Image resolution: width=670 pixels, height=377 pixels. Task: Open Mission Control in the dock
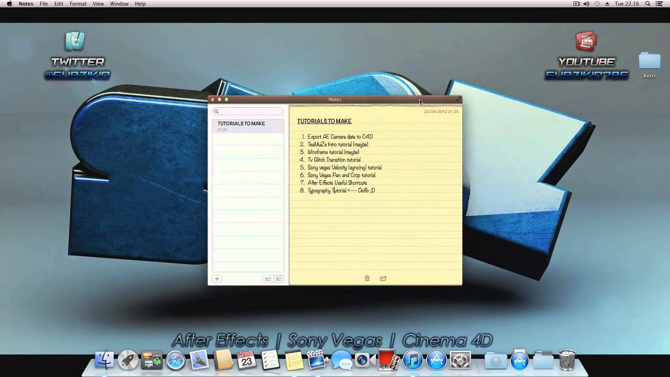click(x=152, y=360)
